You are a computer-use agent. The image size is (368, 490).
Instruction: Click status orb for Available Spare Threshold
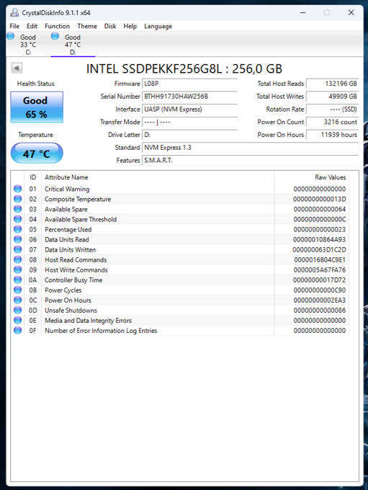(18, 219)
